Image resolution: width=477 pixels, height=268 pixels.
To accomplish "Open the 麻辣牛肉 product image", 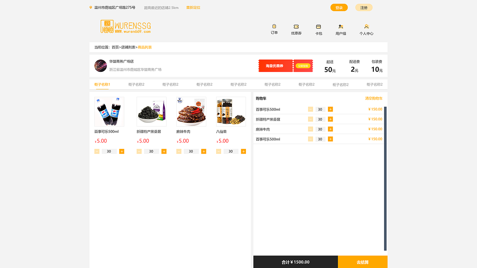I will click(x=191, y=112).
